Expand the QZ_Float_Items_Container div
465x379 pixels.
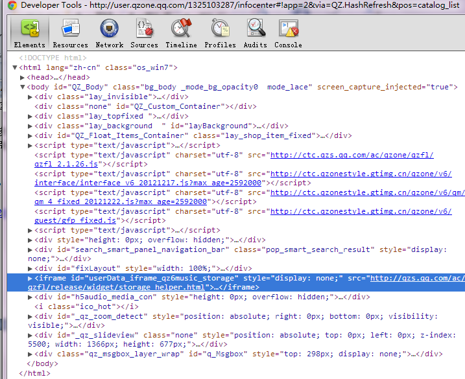(x=30, y=136)
